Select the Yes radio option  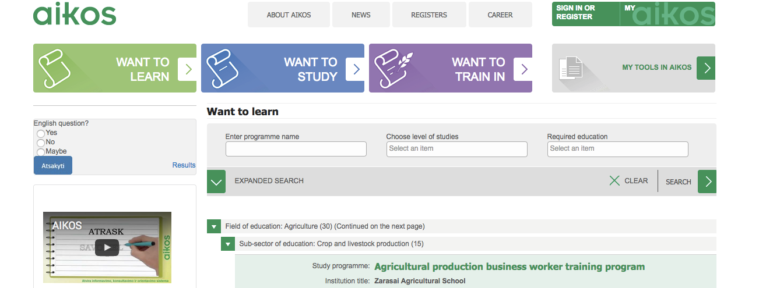(41, 134)
